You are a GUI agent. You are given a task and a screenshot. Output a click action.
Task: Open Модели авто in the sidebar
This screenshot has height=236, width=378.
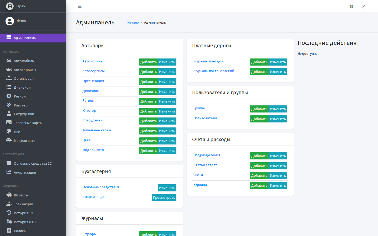33,141
